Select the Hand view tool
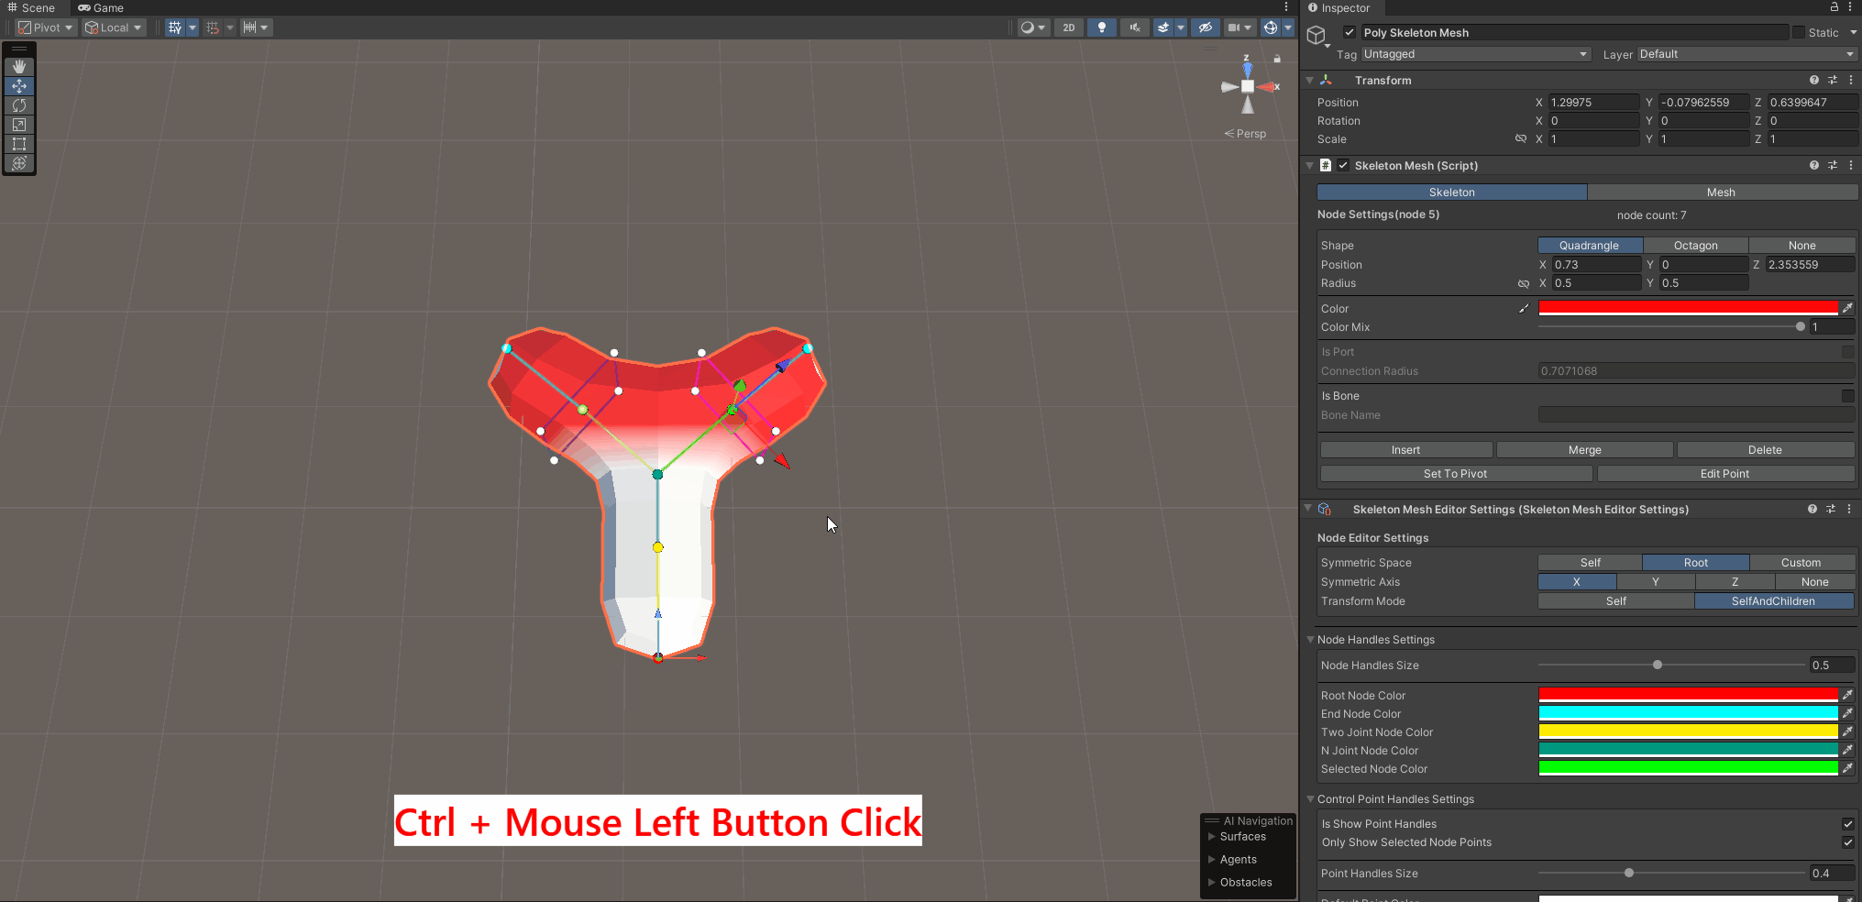The height and width of the screenshot is (902, 1862). pos(19,67)
